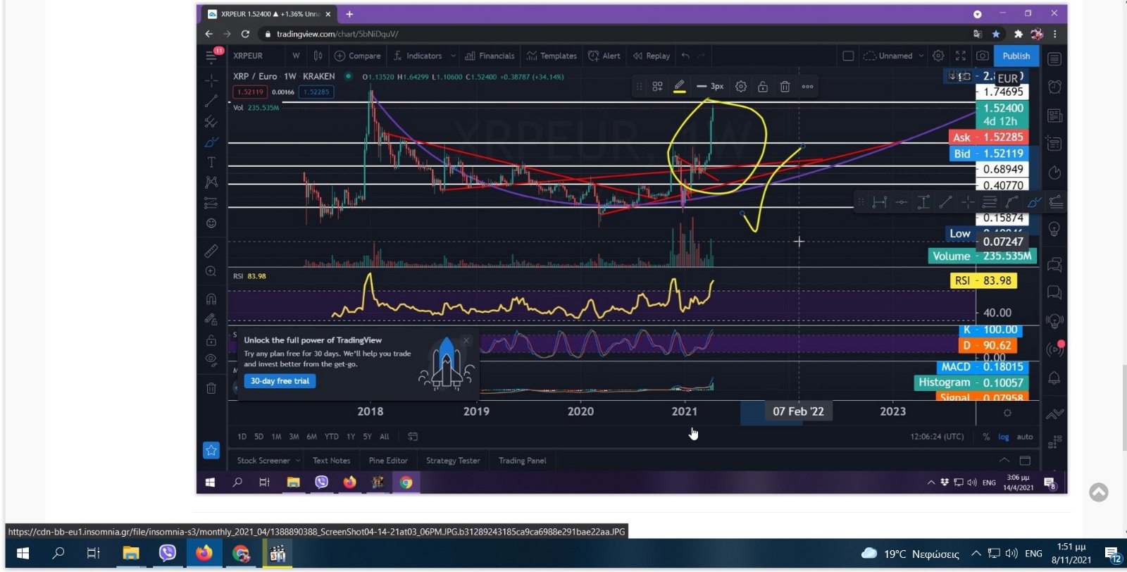Select the XABCD pattern tool
Viewport: 1127px width, 572px height.
211,182
